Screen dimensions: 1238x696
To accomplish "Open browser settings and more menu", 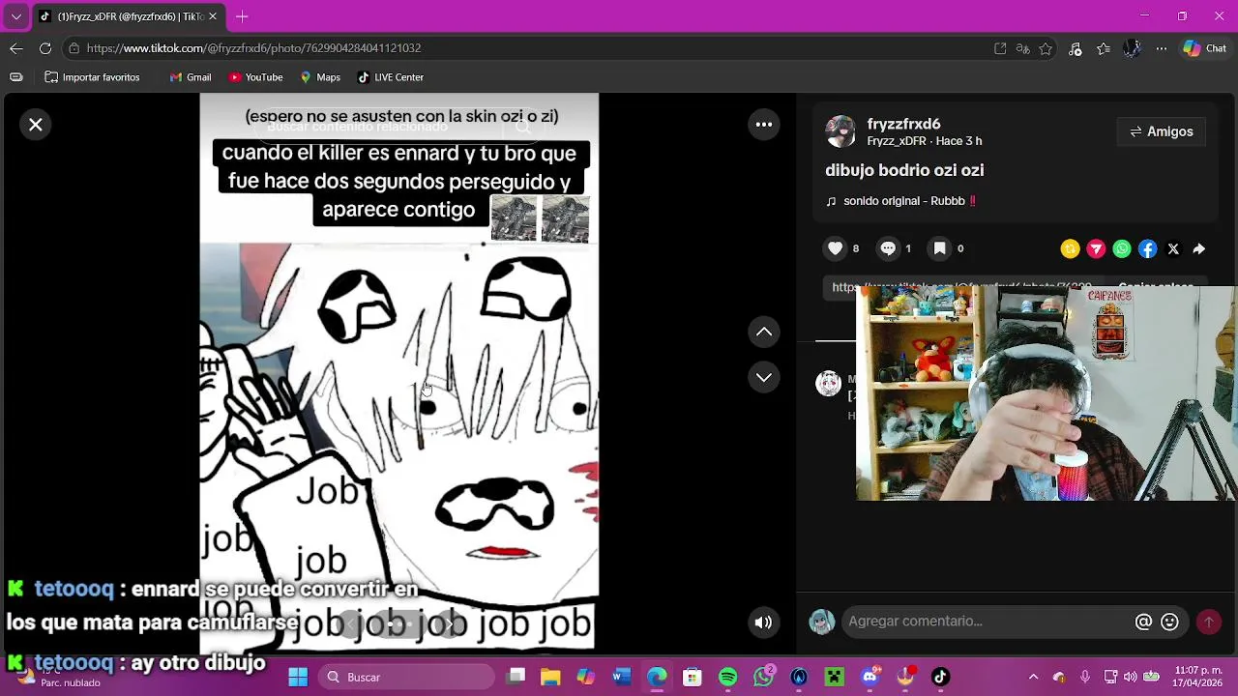I will click(1162, 48).
